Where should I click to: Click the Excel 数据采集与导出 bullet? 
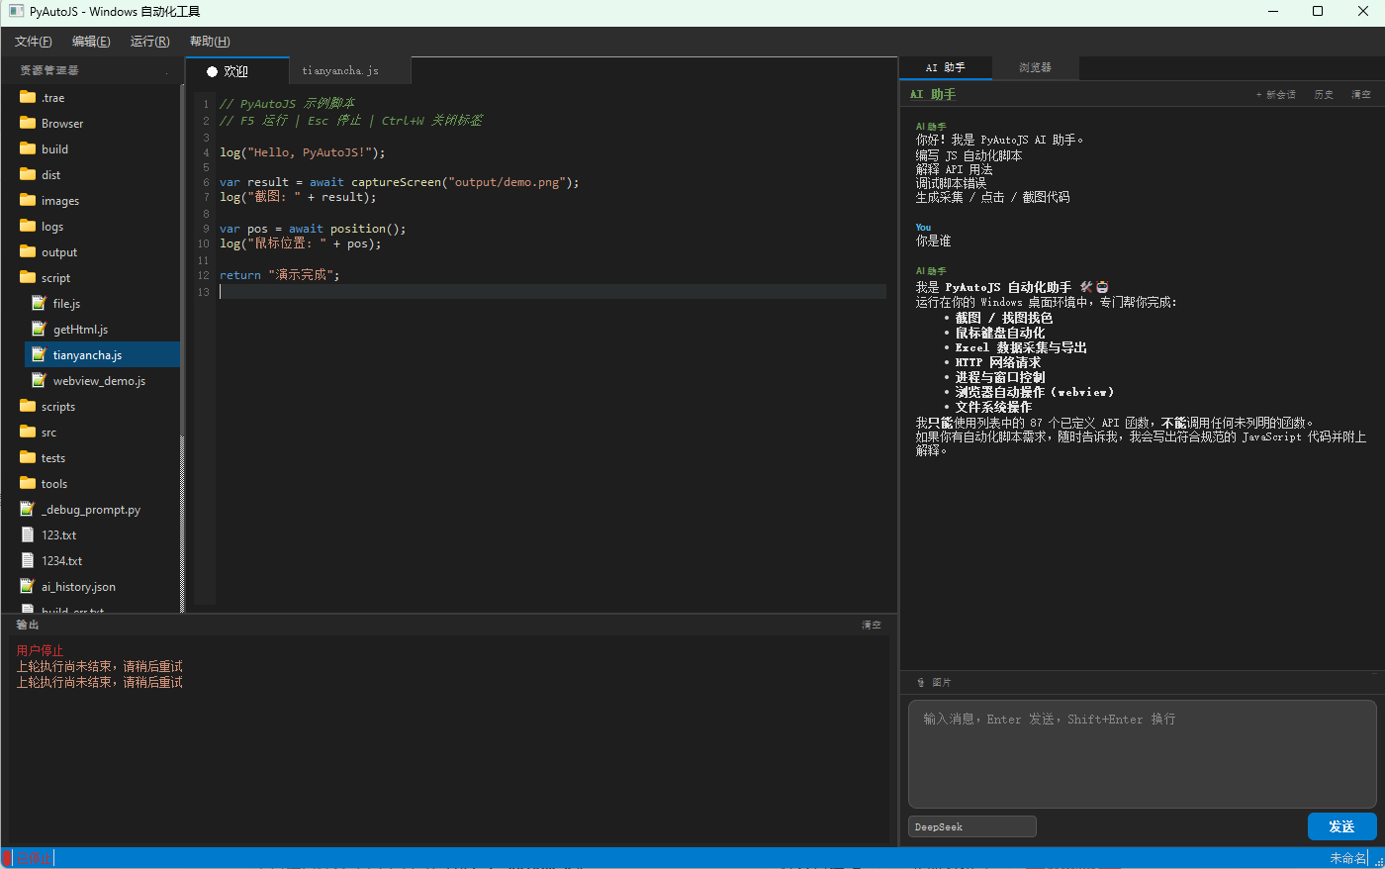click(1020, 347)
